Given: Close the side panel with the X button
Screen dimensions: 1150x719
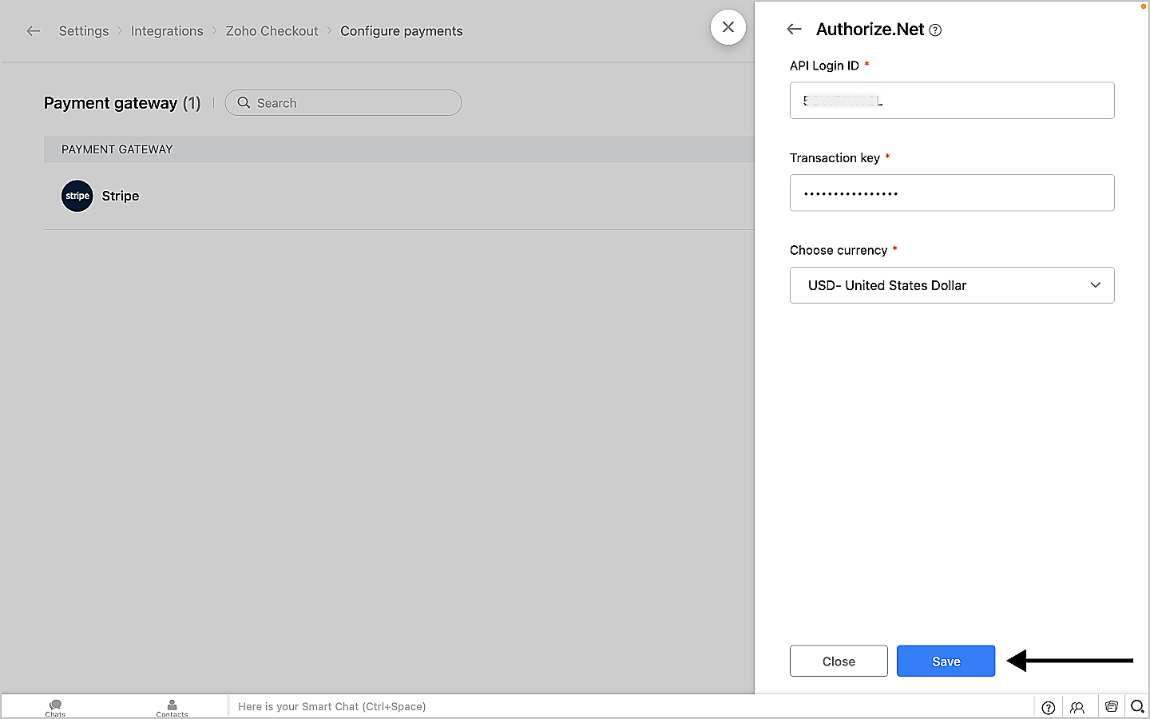Looking at the screenshot, I should [x=728, y=27].
